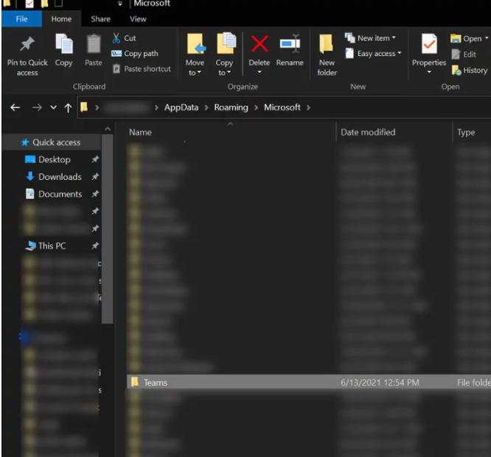Open the Delete options arrow

(260, 72)
